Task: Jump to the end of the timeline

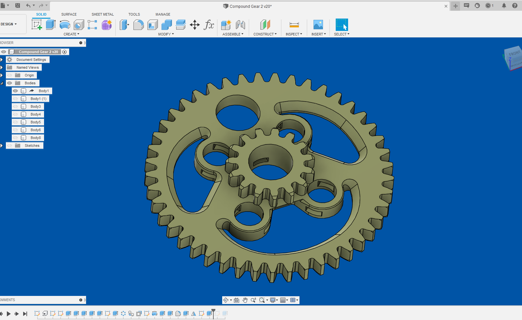Action: (x=25, y=314)
